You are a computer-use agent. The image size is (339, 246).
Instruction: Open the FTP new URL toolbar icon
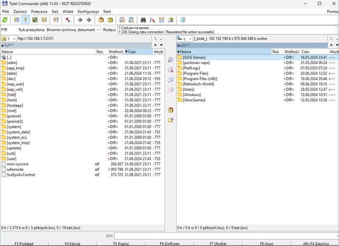(x=131, y=20)
